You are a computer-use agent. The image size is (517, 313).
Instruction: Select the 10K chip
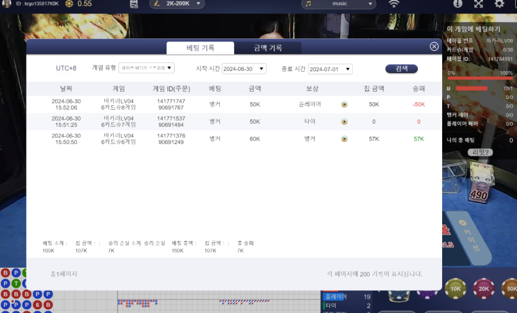tap(455, 289)
